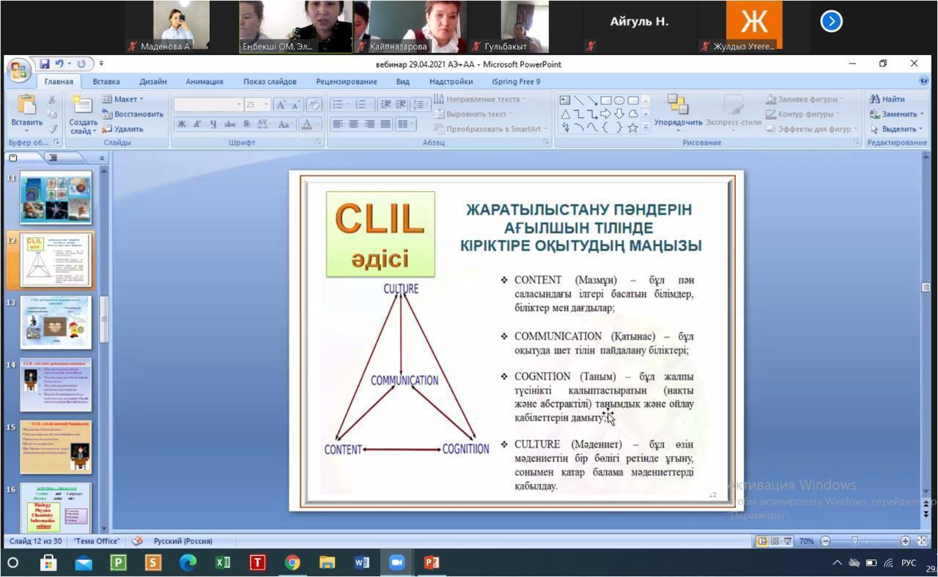The image size is (938, 577).
Task: Open Zoom from the Windows taskbar
Action: (396, 562)
